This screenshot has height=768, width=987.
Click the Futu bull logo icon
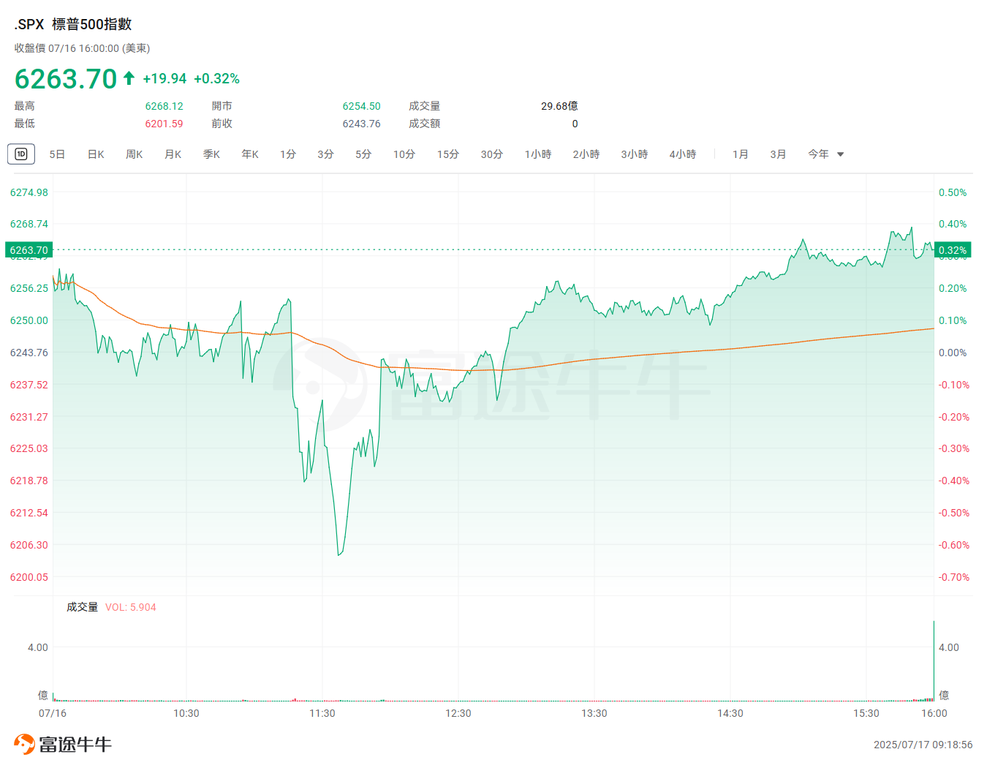tap(24, 744)
